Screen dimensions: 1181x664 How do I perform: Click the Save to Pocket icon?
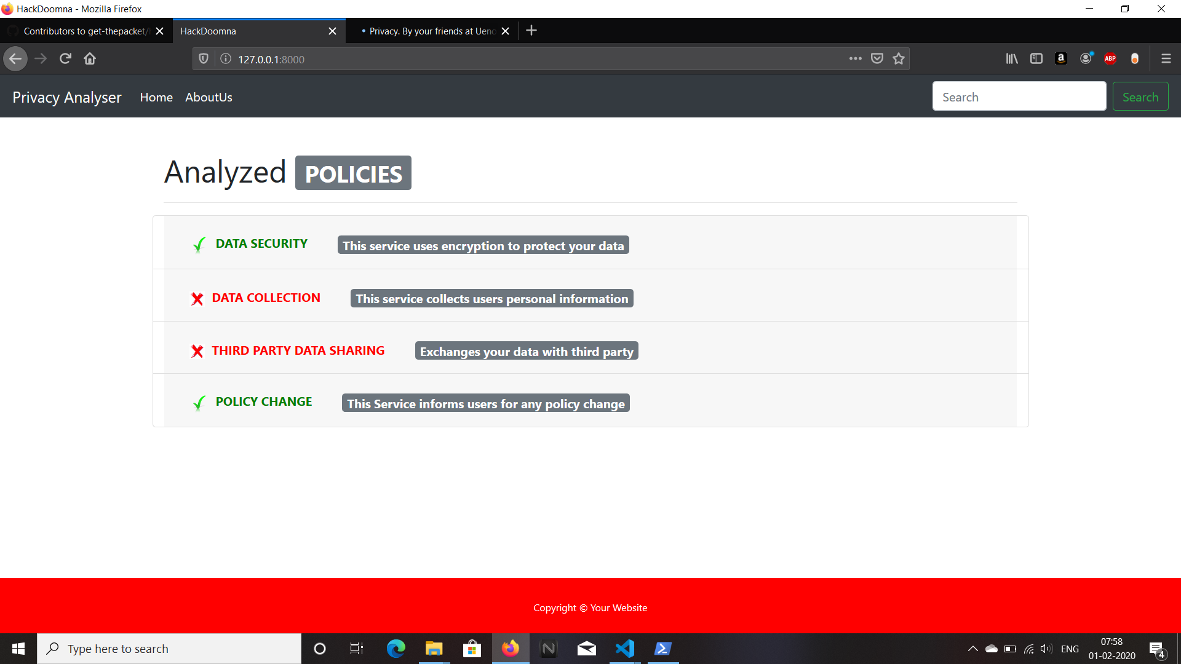[x=877, y=58]
